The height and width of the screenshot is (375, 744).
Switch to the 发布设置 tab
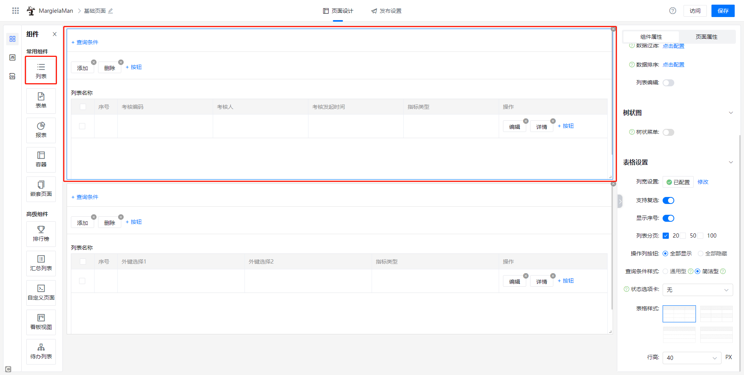(386, 11)
